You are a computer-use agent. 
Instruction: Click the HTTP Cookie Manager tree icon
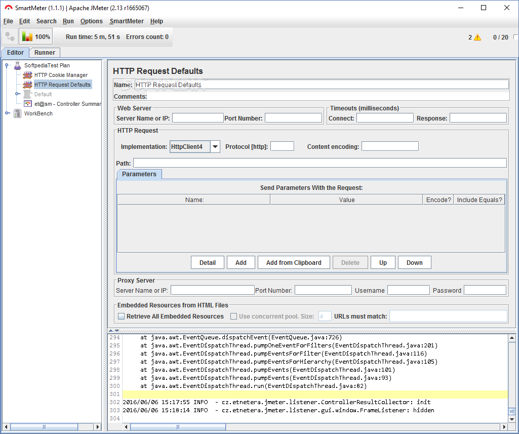click(27, 75)
